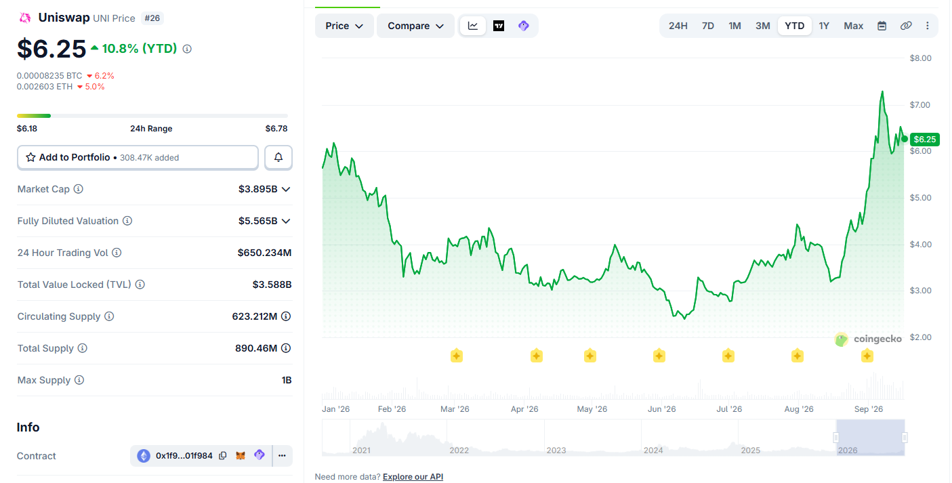This screenshot has width=952, height=483.
Task: Open info icon beside 890.46M value
Action: point(286,348)
